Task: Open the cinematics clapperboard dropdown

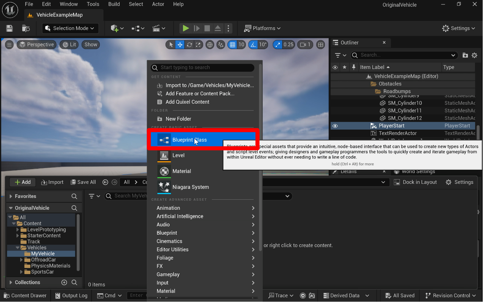Action: pos(159,28)
